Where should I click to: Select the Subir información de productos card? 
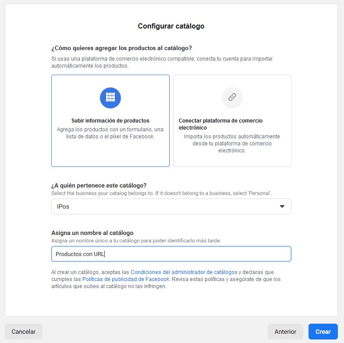click(110, 121)
